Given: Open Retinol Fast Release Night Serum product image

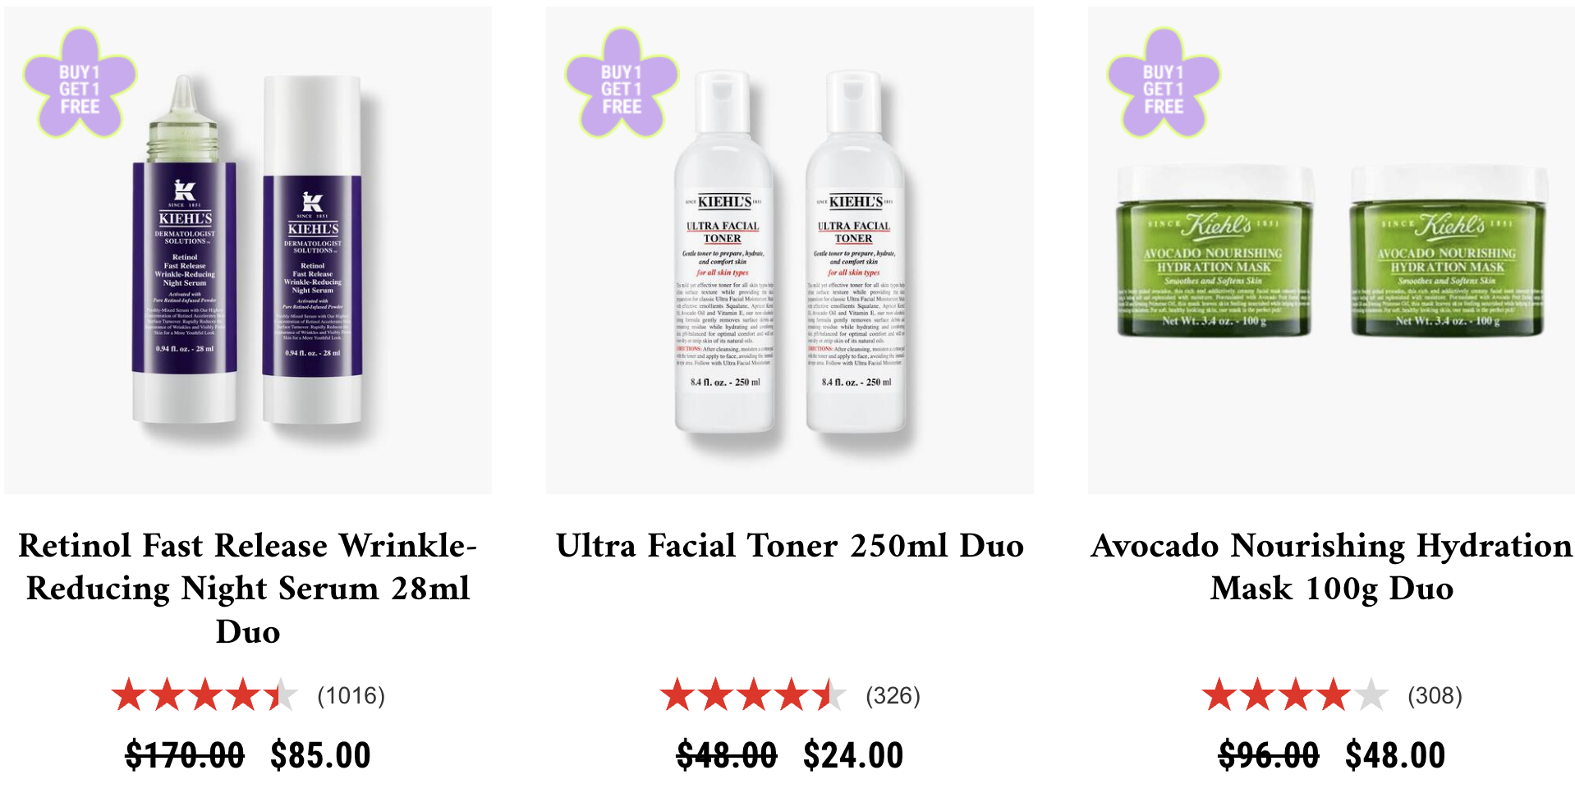Looking at the screenshot, I should (248, 250).
